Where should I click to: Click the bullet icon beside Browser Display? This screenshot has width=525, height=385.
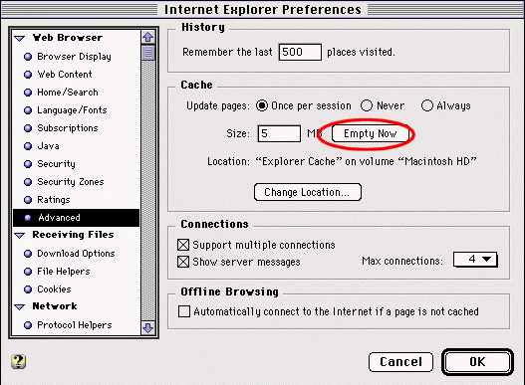pyautogui.click(x=28, y=57)
